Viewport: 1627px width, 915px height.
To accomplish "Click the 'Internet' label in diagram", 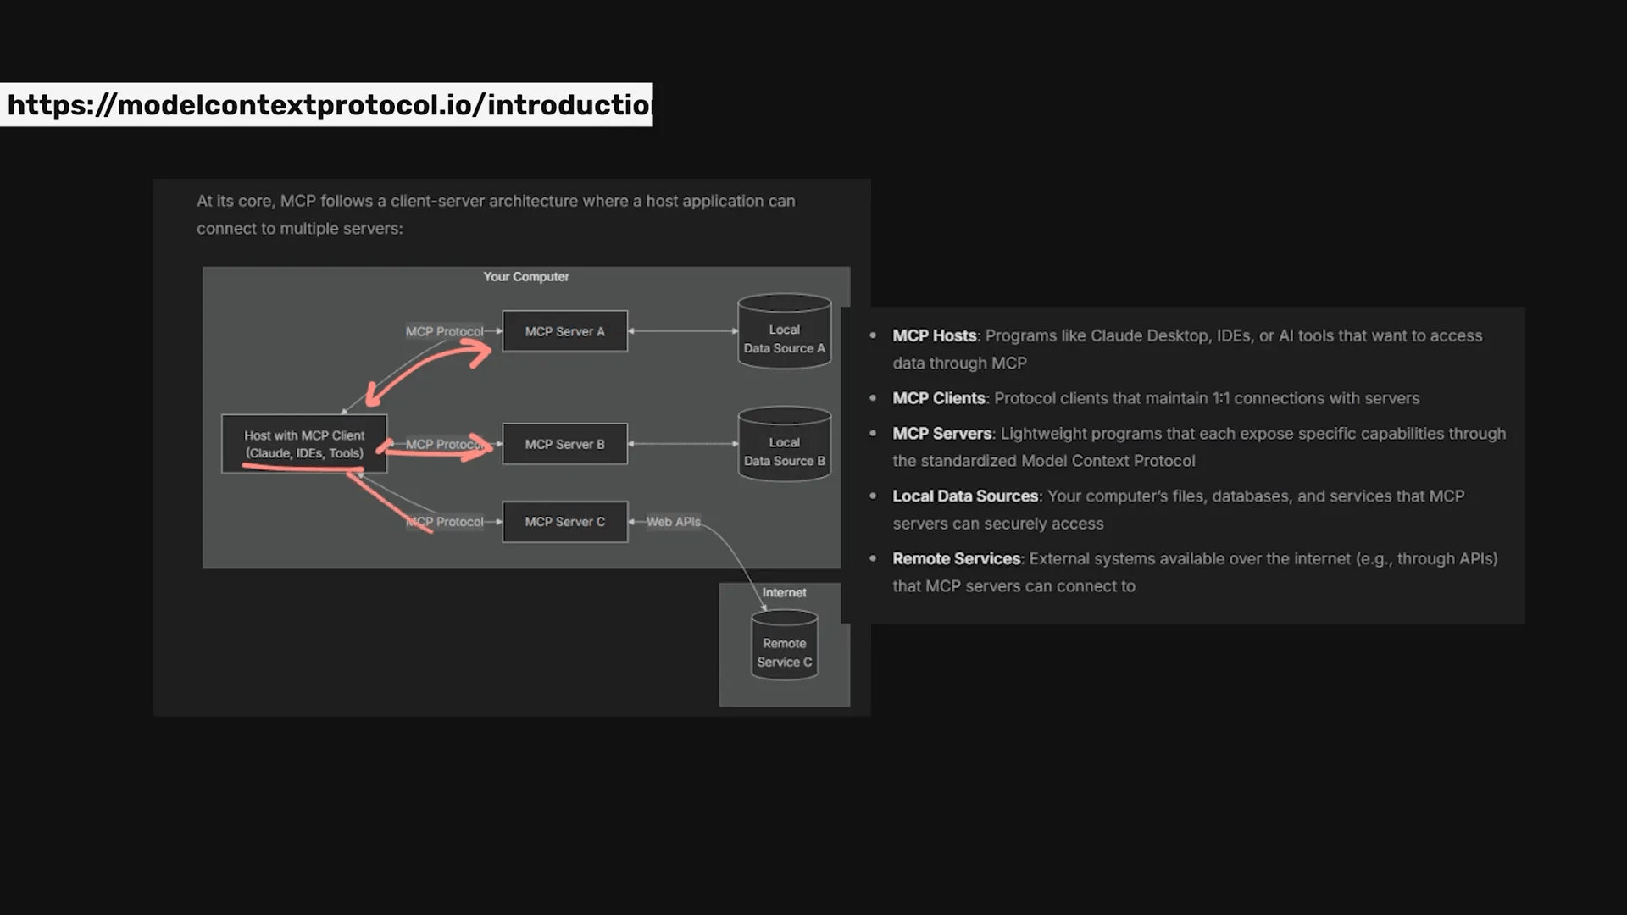I will [x=784, y=592].
